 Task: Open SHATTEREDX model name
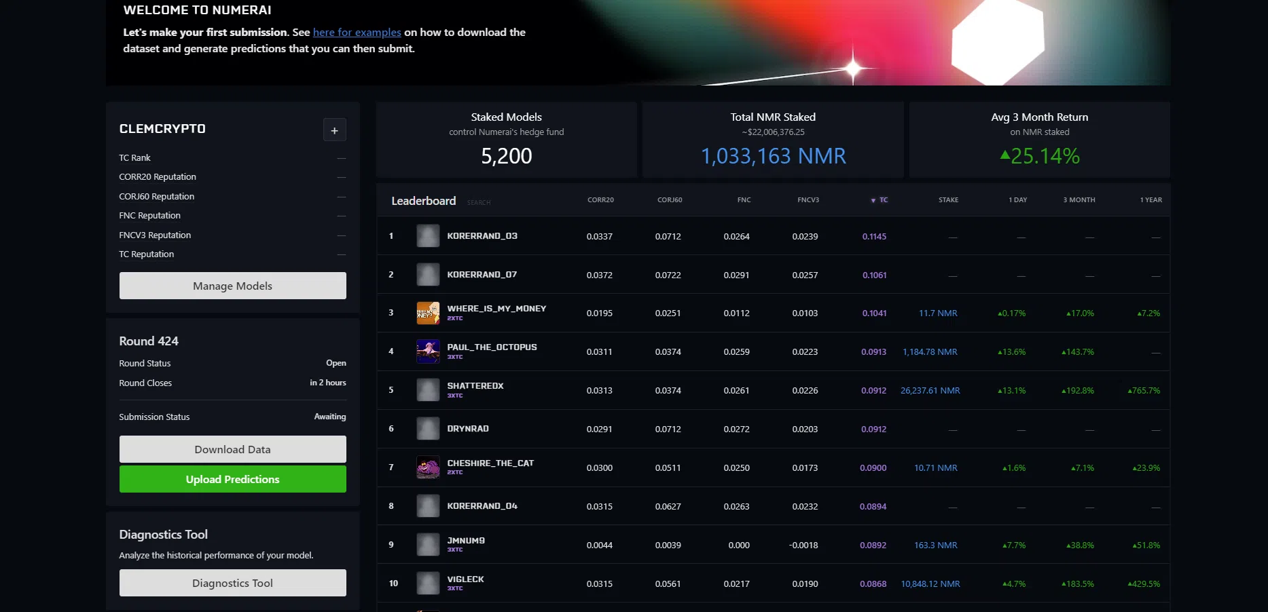click(x=475, y=386)
